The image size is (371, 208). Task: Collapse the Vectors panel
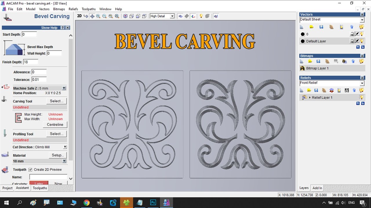pos(362,14)
